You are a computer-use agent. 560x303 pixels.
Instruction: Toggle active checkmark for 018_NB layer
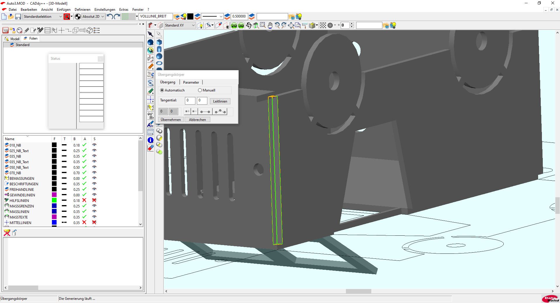click(84, 145)
